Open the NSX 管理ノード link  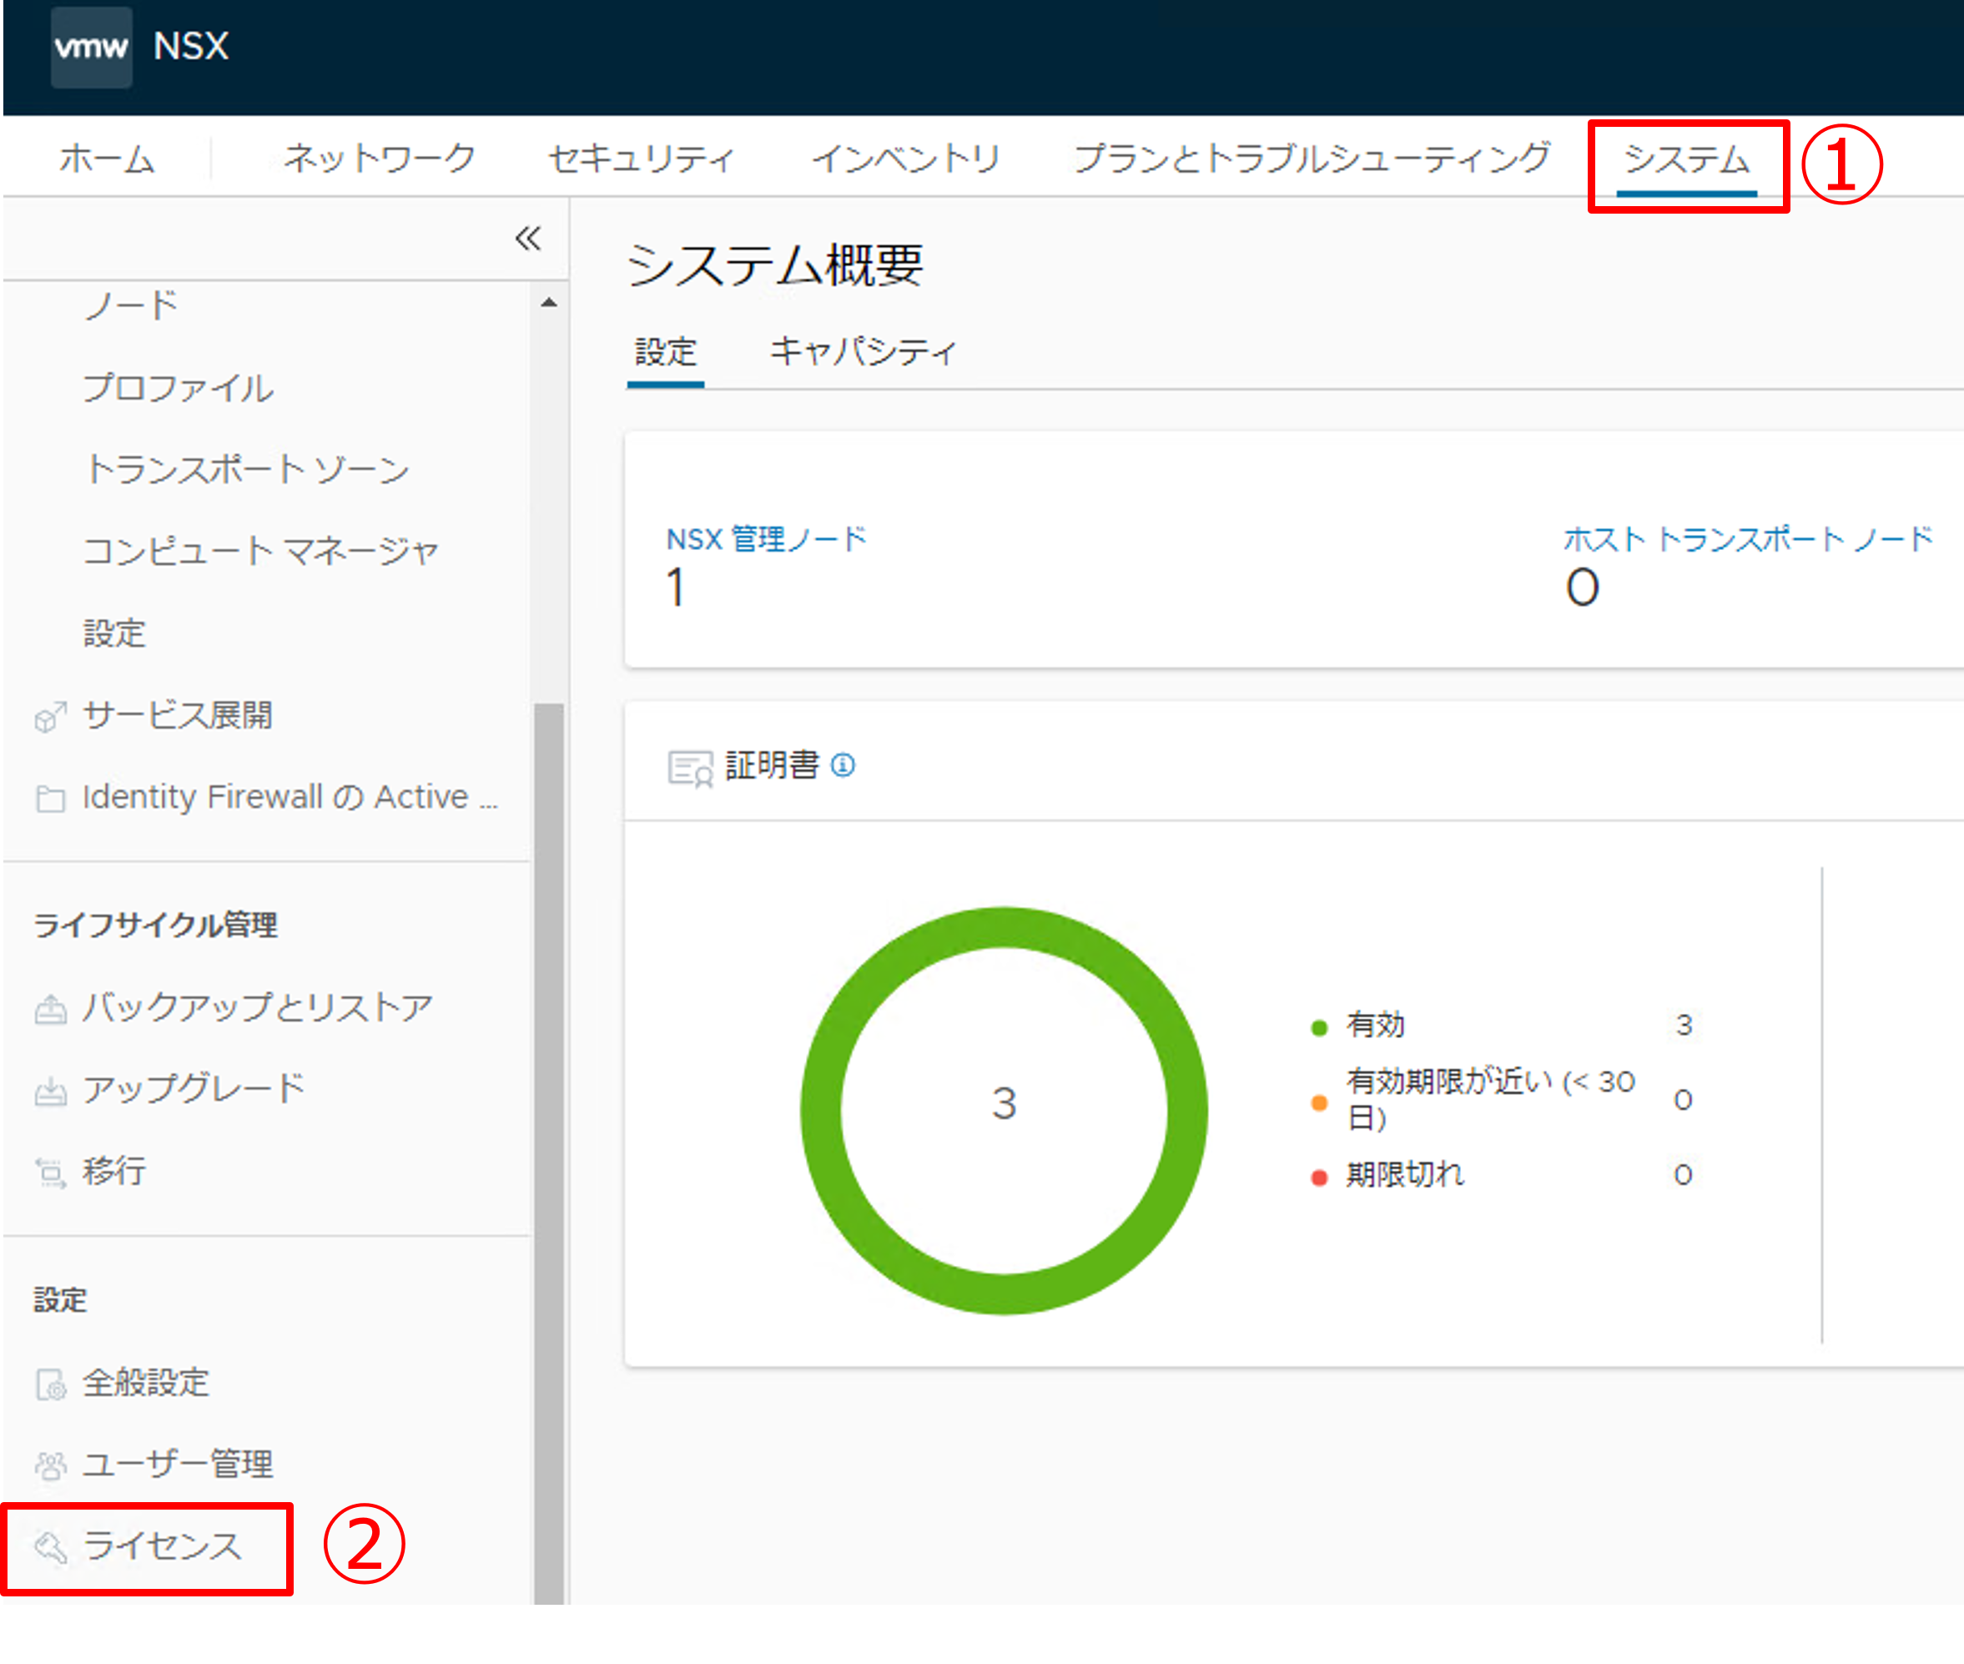[x=766, y=540]
